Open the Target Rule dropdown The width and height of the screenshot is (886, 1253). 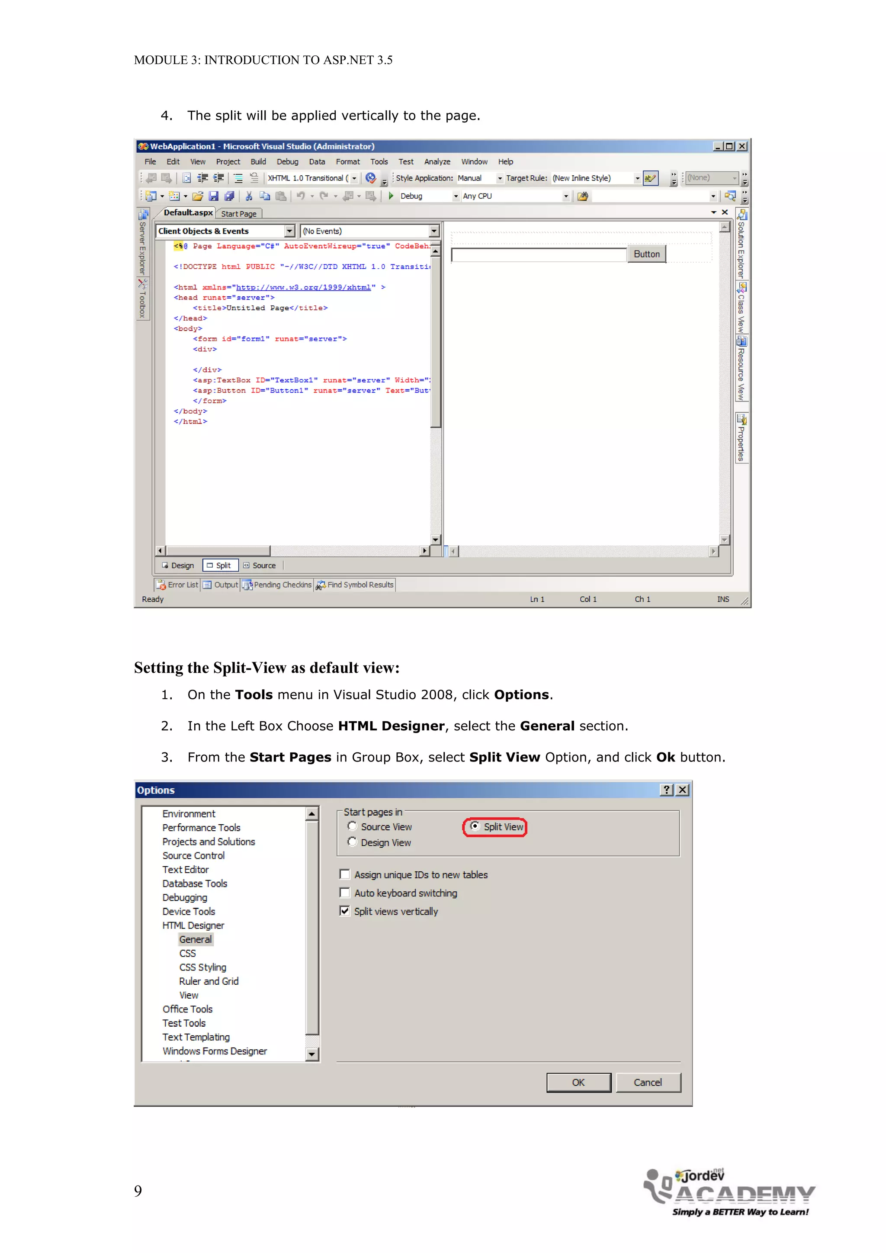[x=637, y=178]
